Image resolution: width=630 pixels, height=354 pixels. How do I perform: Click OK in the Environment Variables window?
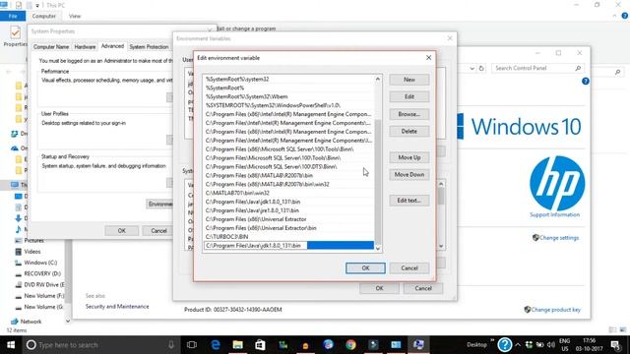point(379,288)
